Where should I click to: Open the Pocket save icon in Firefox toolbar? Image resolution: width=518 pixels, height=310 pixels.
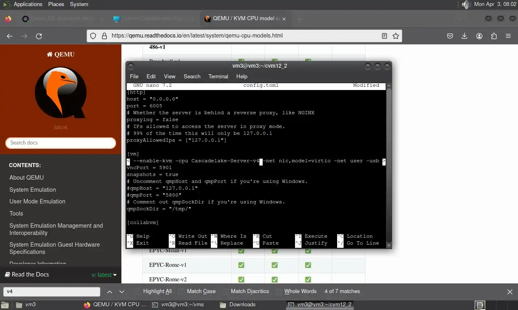[x=450, y=36]
